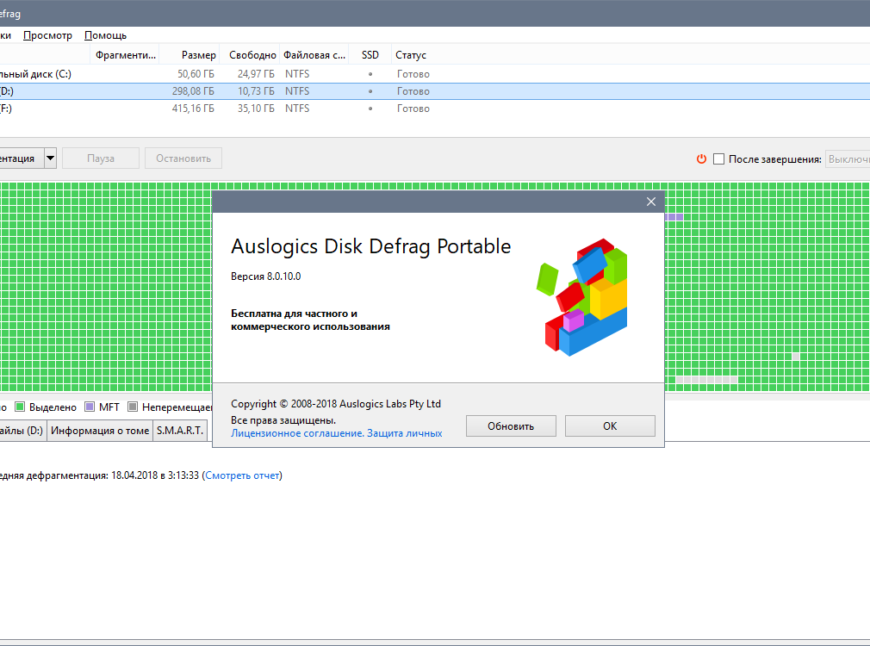
Task: Switch to the files (D:) tab
Action: 22,430
